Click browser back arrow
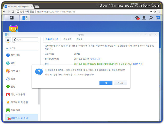 point(4,12)
